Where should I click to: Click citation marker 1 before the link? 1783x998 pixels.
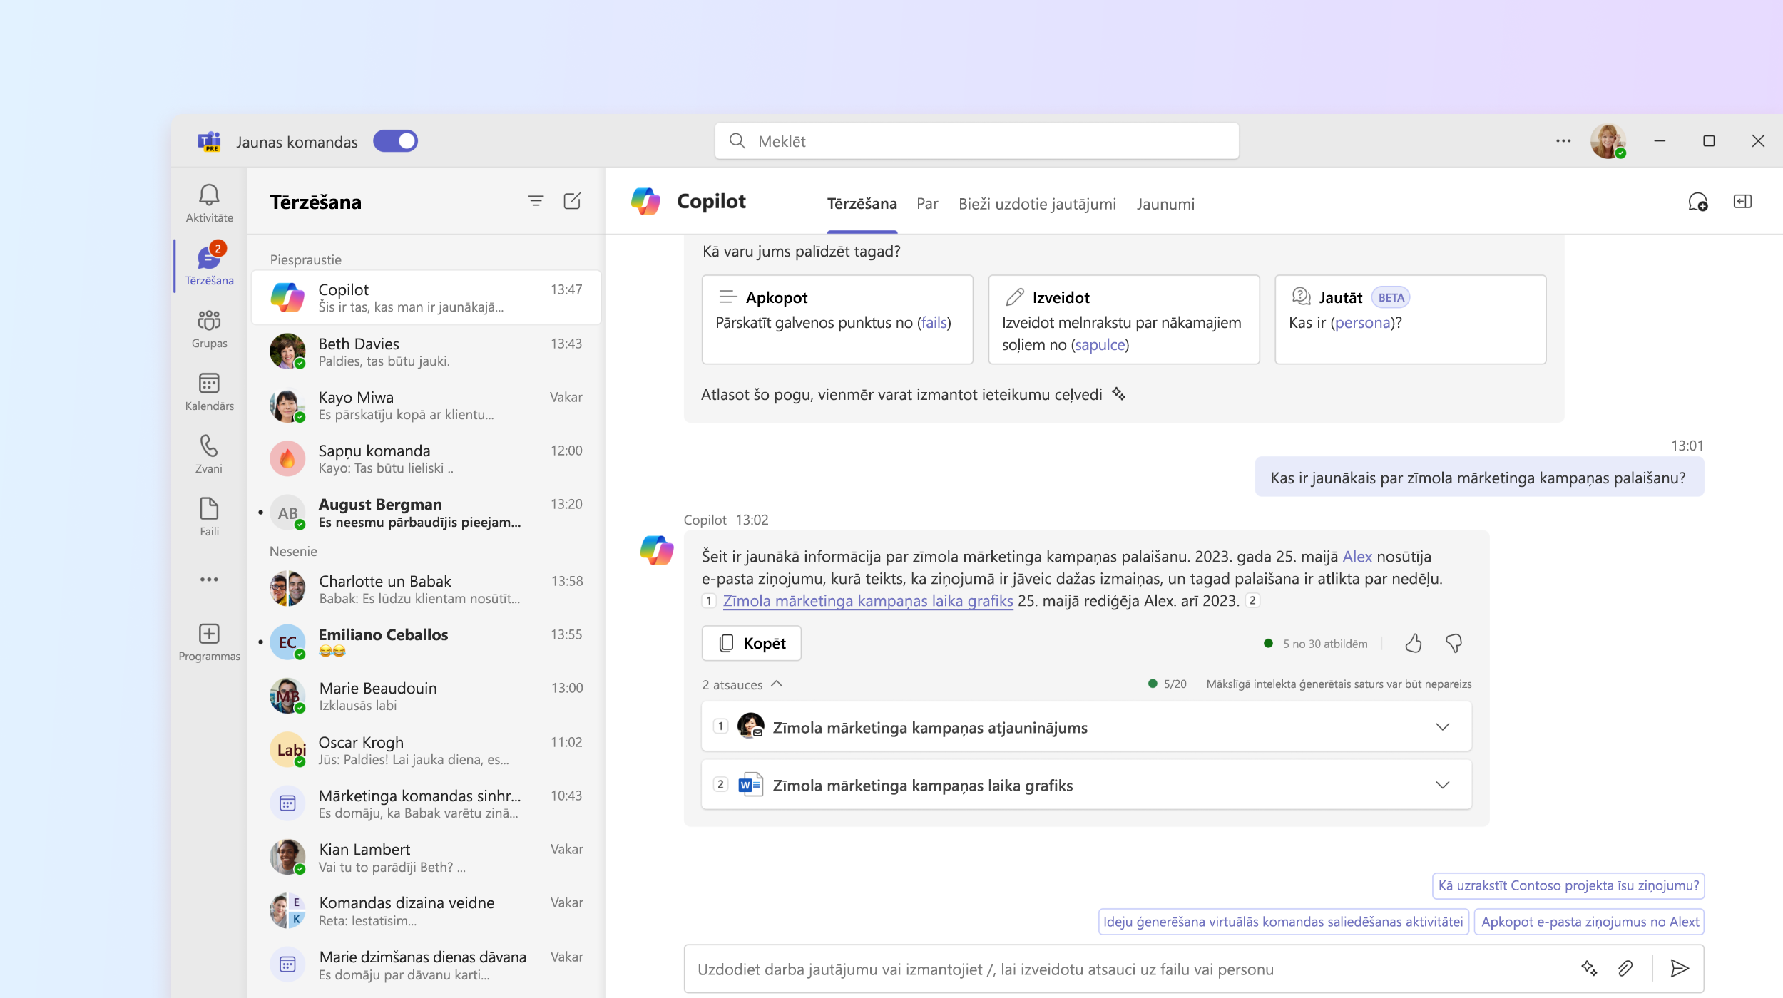(x=709, y=600)
